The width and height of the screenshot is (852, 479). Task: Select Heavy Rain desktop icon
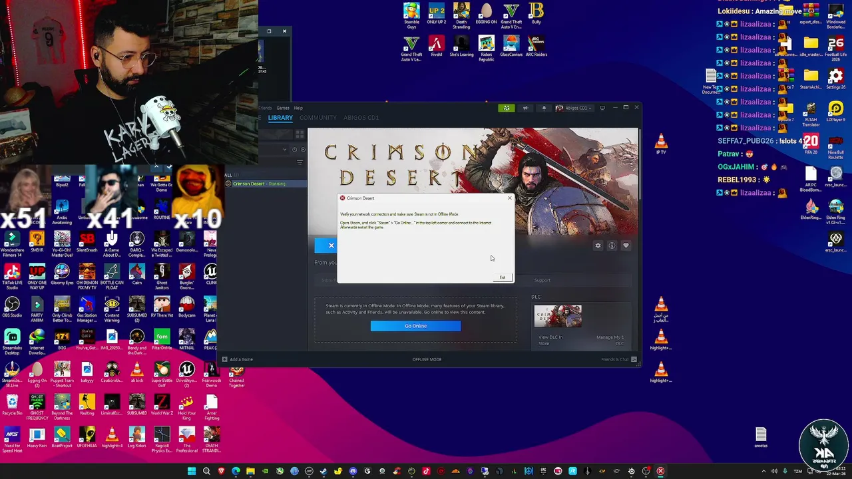click(x=37, y=438)
